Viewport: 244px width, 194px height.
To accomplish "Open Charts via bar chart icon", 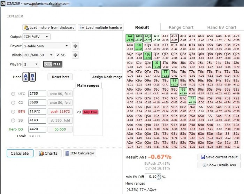I will [x=41, y=153].
